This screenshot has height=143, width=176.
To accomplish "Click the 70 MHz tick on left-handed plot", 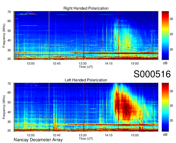I will pos(9,84).
